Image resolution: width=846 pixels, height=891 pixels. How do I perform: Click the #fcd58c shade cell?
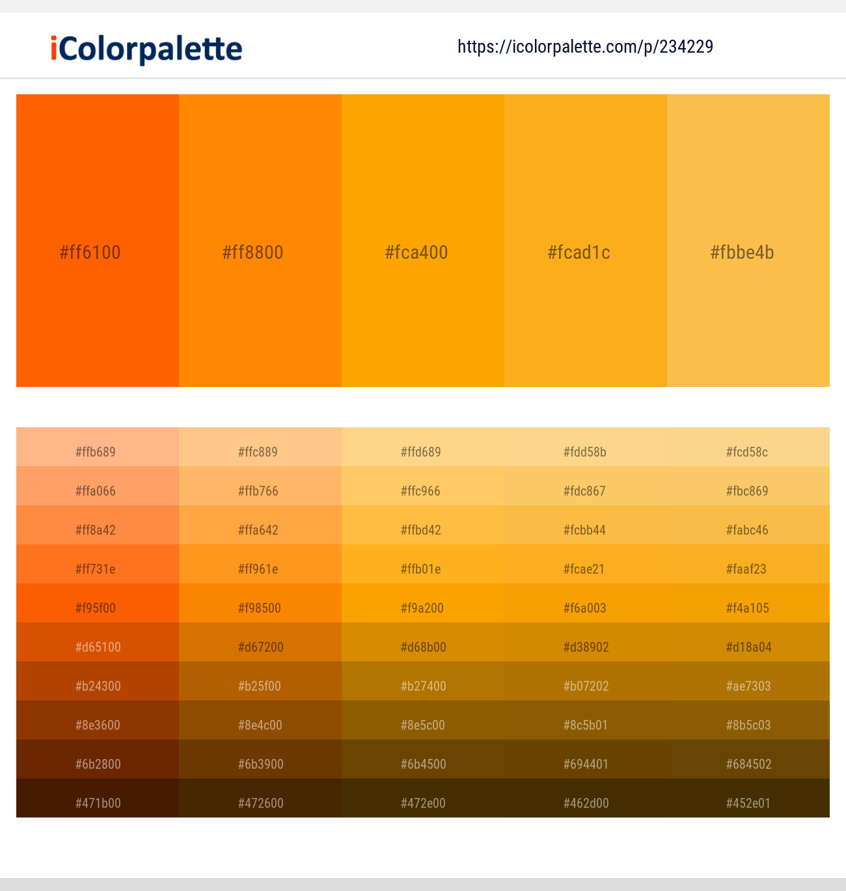pyautogui.click(x=748, y=451)
